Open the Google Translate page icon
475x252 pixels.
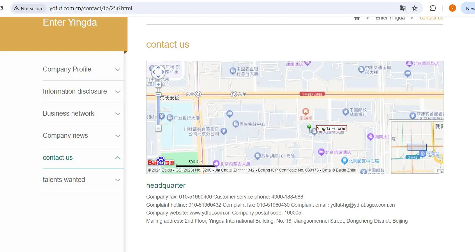click(x=403, y=8)
